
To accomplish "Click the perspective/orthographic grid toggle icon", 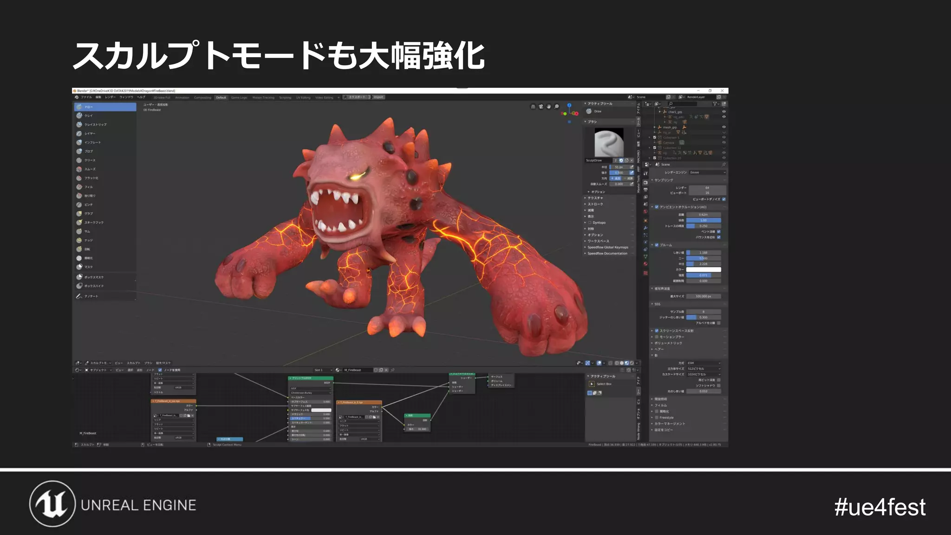I will point(533,107).
